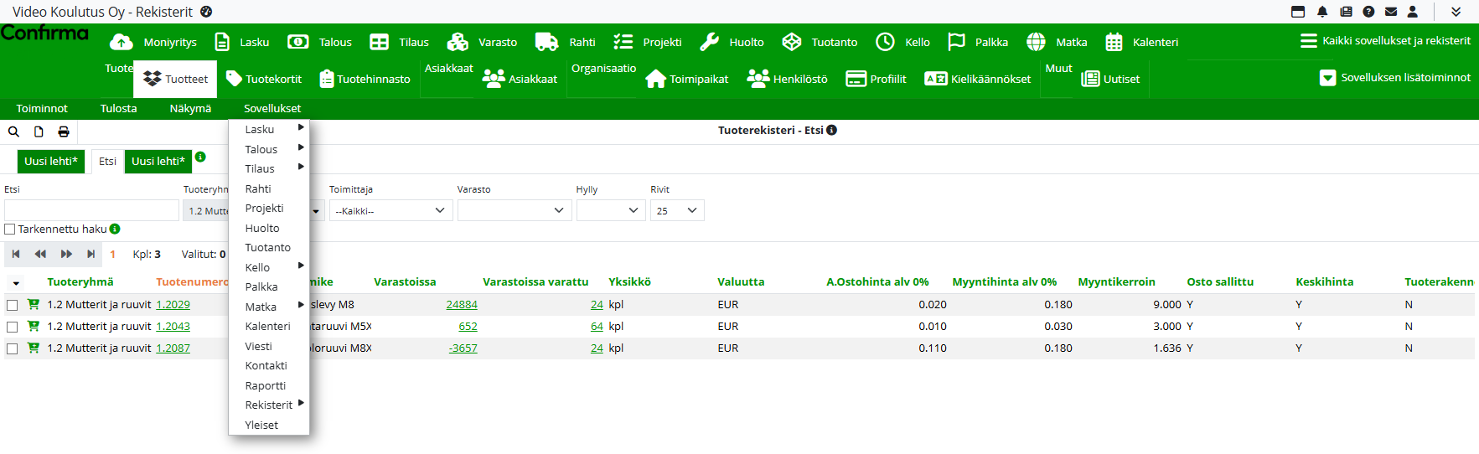This screenshot has height=454, width=1479.
Task: Click the shopping cart icon for product 1.2029
Action: pyautogui.click(x=34, y=305)
